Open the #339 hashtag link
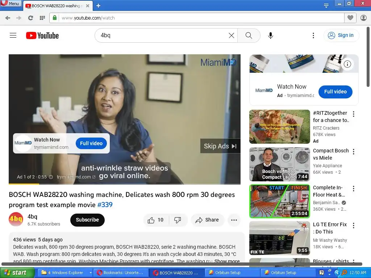Image resolution: width=371 pixels, height=278 pixels. pos(105,205)
